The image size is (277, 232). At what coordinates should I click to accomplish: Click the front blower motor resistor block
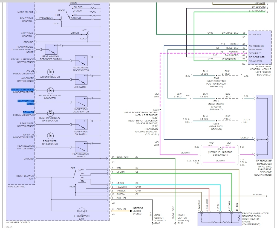219,219
